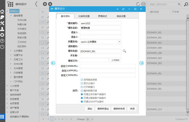Uncheck 可通过WEB平台操作

pos(82,102)
